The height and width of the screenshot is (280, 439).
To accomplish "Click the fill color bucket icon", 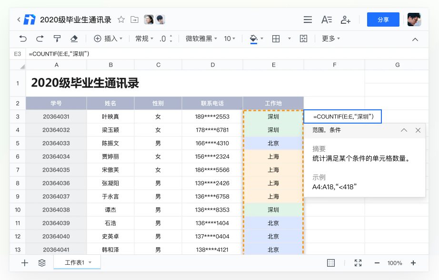I will pyautogui.click(x=253, y=39).
